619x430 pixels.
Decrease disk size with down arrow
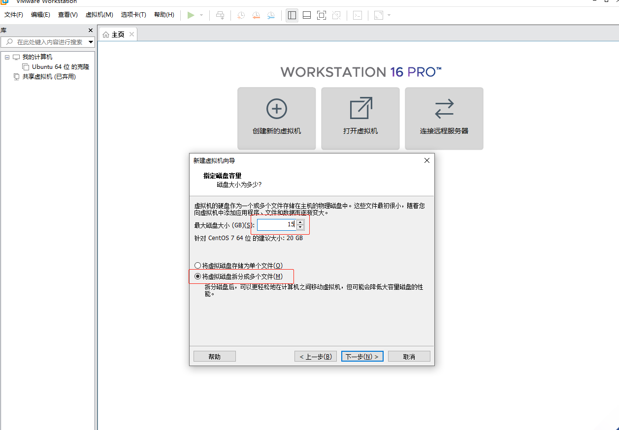click(300, 228)
